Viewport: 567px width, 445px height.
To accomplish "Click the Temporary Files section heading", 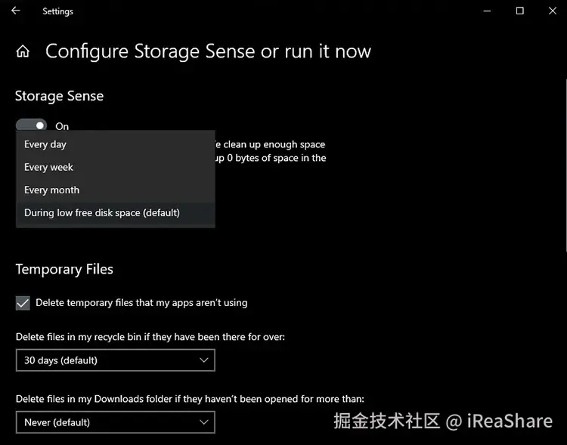I will (64, 269).
